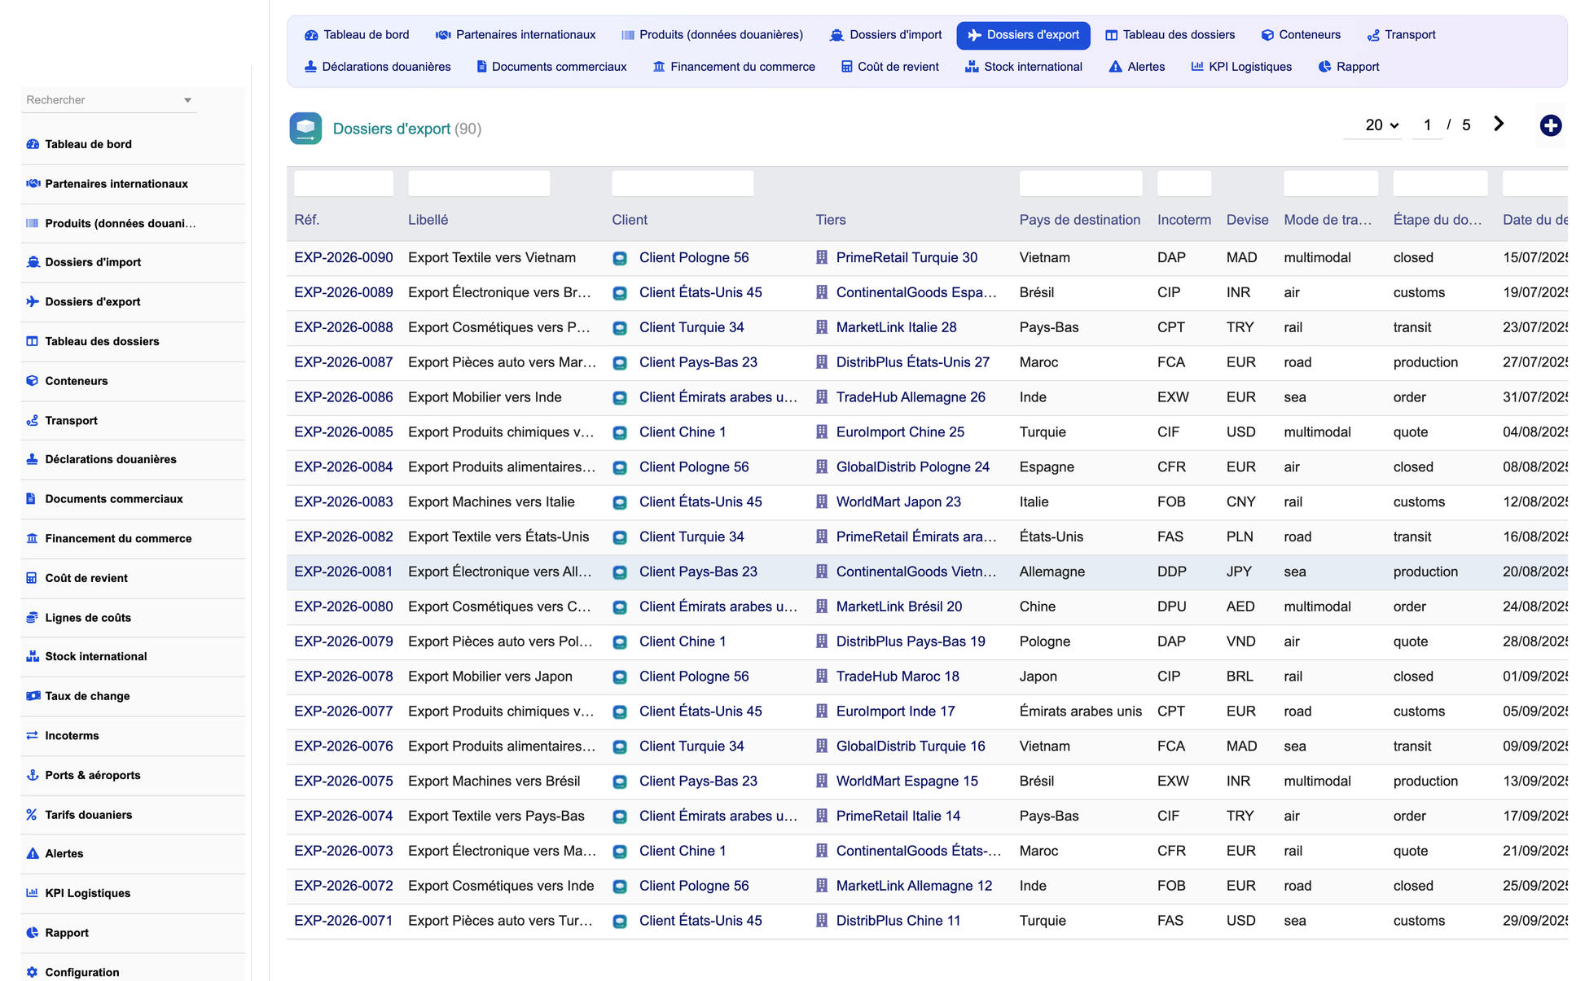This screenshot has width=1585, height=981.
Task: Click the Partenaires internationaux handshake icon in sidebar
Action: (x=33, y=184)
